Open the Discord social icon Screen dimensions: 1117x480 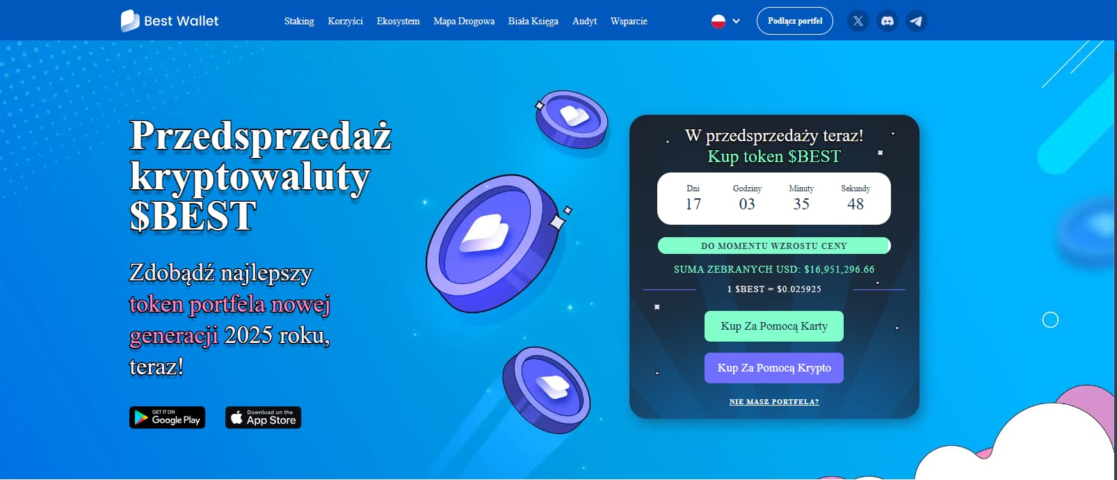pyautogui.click(x=887, y=21)
